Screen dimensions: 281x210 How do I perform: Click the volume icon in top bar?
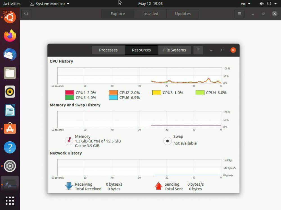(x=261, y=4)
